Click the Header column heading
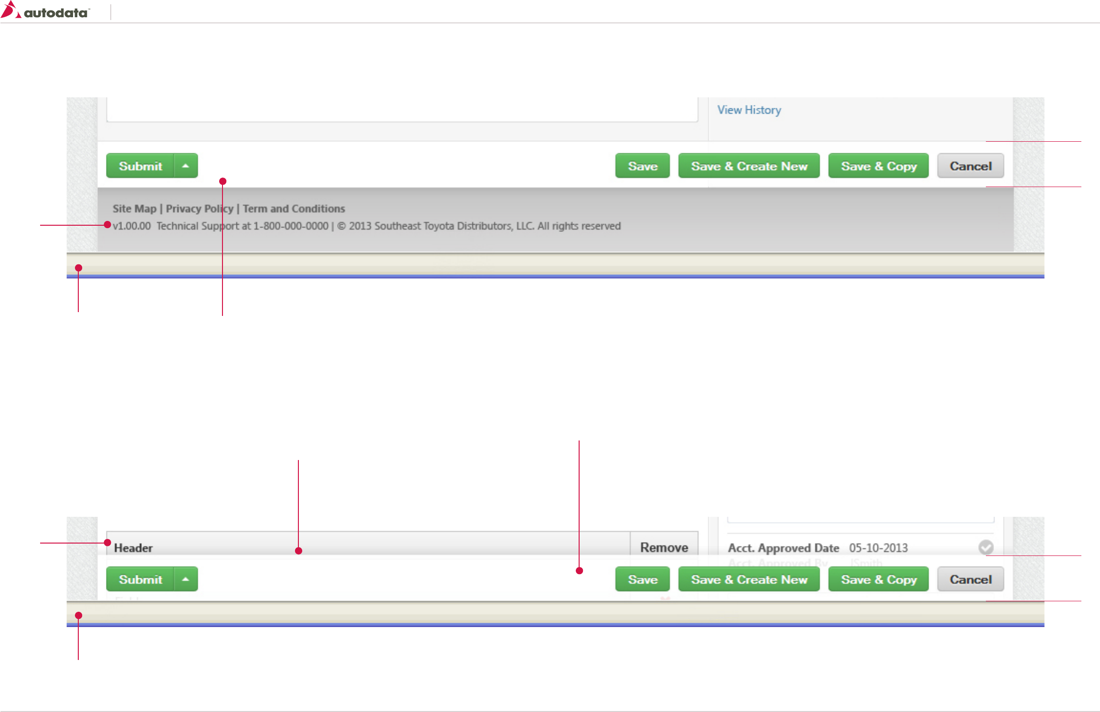 (133, 548)
